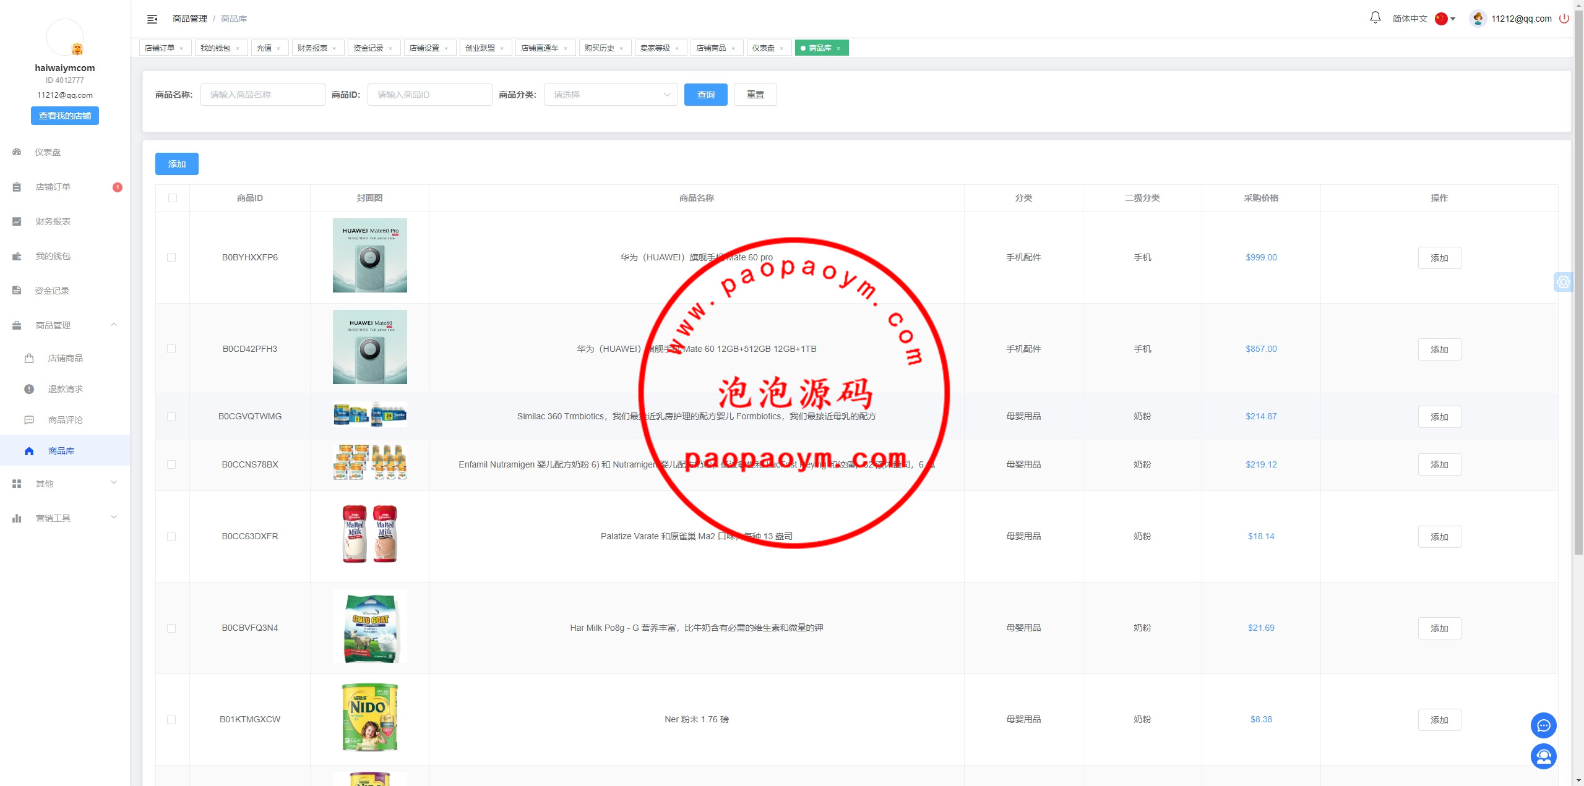Click the 商品ID input field
The width and height of the screenshot is (1584, 786).
click(x=430, y=95)
